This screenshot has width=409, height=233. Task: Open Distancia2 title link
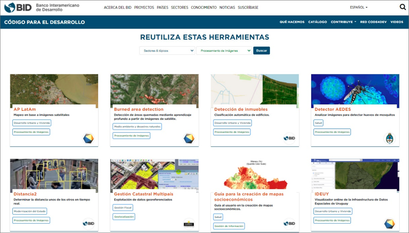pos(25,194)
